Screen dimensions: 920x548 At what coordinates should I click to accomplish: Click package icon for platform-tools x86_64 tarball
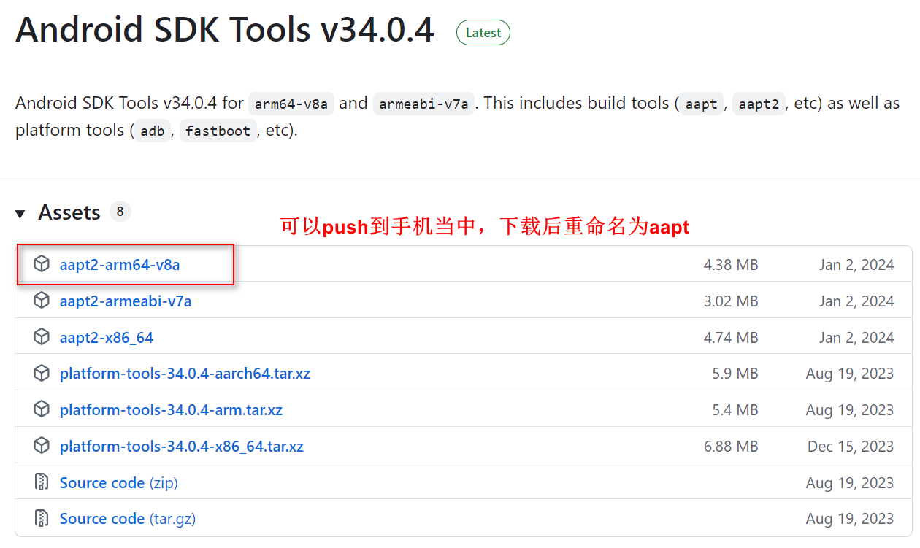click(x=42, y=446)
